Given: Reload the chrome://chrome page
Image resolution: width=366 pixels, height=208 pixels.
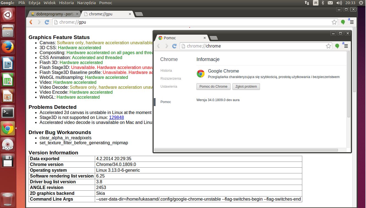Looking at the screenshot, I should [174, 46].
